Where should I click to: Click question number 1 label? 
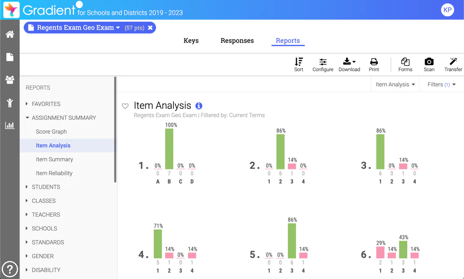coord(144,165)
